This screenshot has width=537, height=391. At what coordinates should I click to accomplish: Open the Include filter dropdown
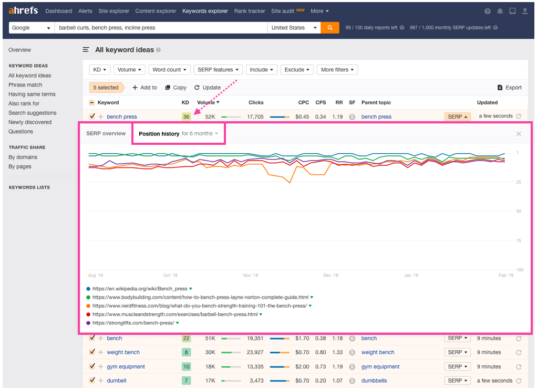click(x=261, y=70)
